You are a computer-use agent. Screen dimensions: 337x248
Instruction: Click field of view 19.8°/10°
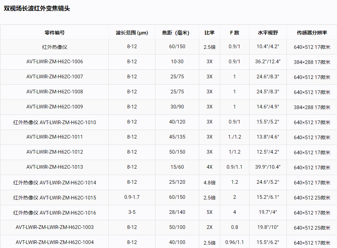click(268, 227)
